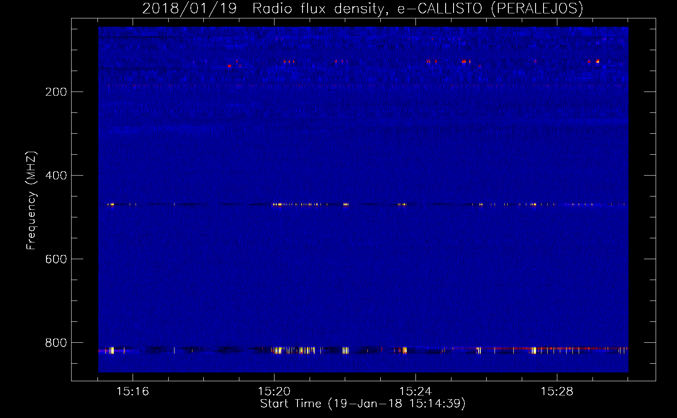
Task: Click the 2018/01/19 date in the title
Action: pyautogui.click(x=190, y=8)
